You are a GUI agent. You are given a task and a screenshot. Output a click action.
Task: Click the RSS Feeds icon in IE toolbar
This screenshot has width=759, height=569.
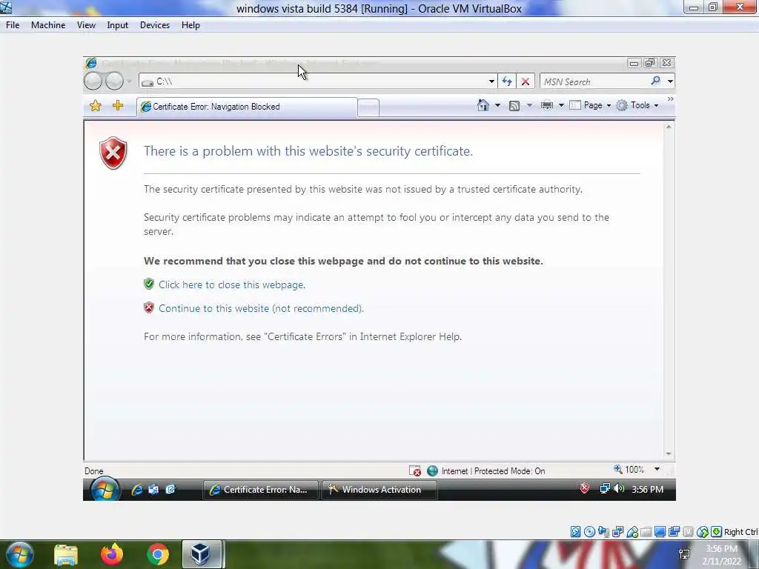514,105
